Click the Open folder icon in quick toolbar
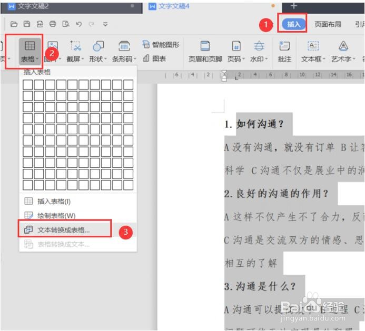Screen dimensions: 365x331 (14, 24)
